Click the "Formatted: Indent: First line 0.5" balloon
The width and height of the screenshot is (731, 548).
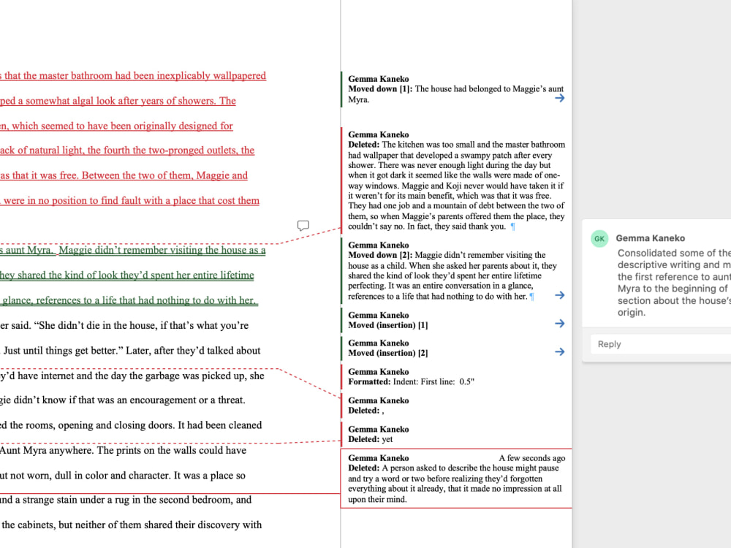[424, 376]
